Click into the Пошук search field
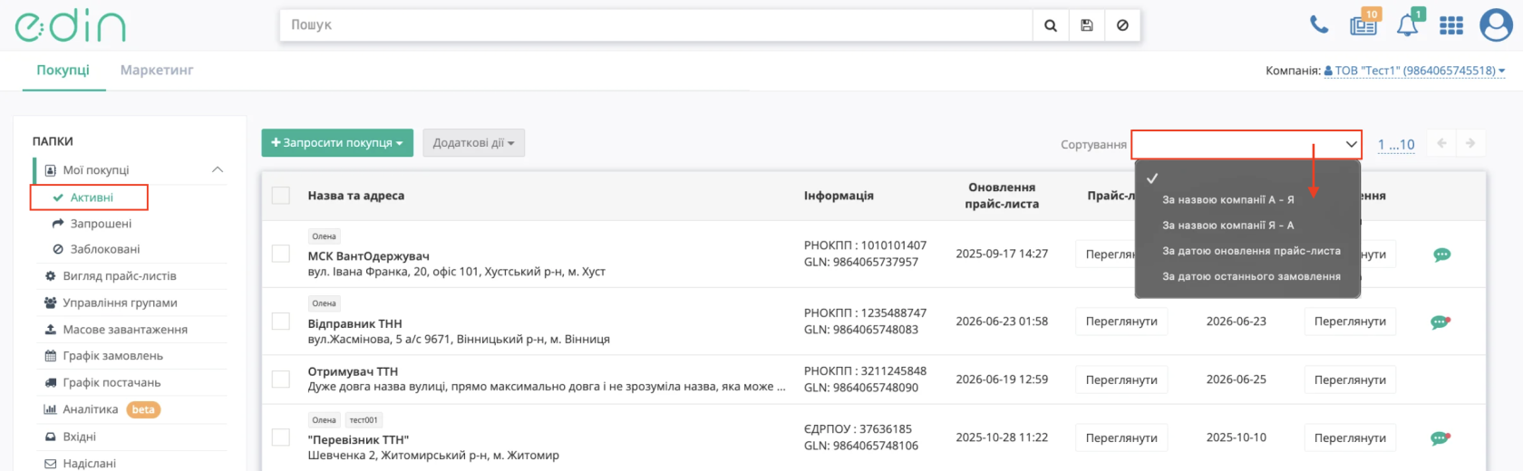The height and width of the screenshot is (471, 1523). click(656, 25)
